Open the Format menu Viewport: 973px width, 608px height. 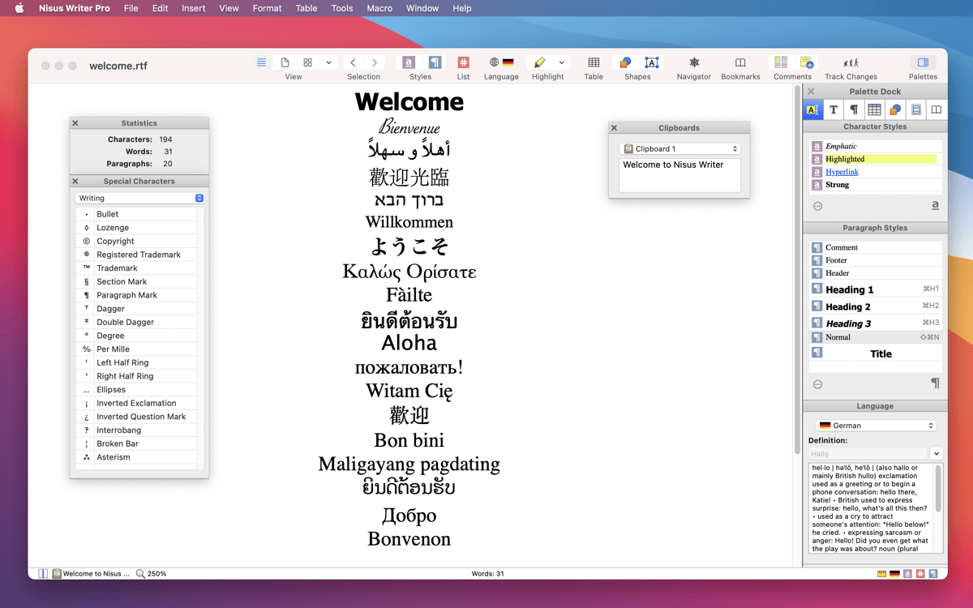click(267, 8)
